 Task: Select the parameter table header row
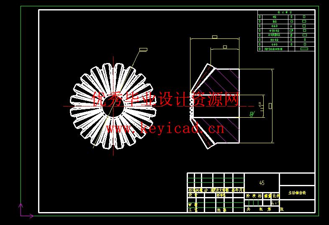pos(286,13)
